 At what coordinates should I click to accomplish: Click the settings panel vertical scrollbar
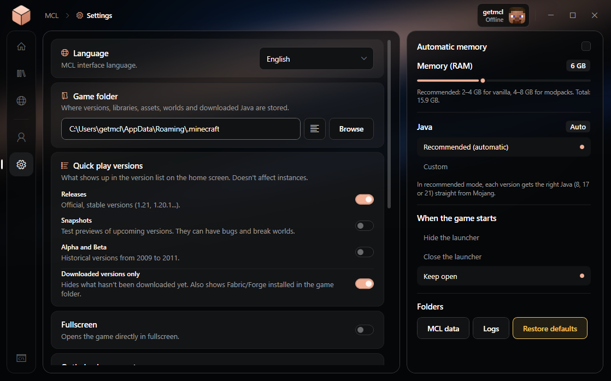[389, 124]
